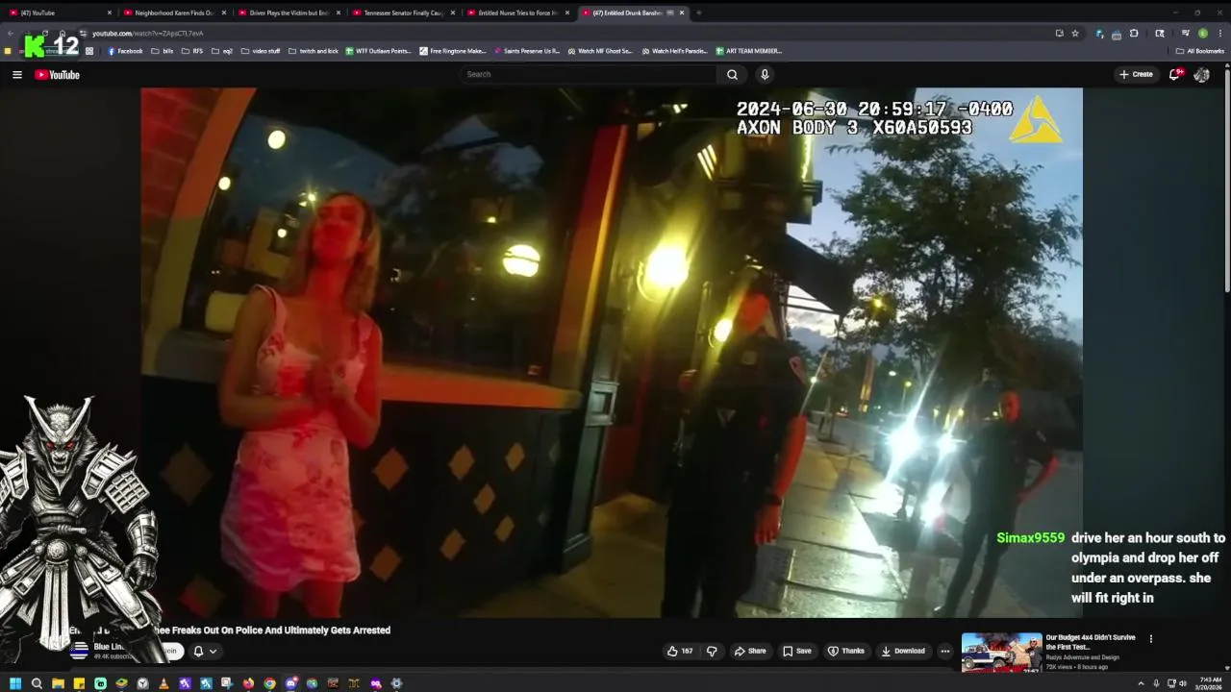Open the RFS bookmark folder
This screenshot has width=1231, height=692.
tap(192, 51)
